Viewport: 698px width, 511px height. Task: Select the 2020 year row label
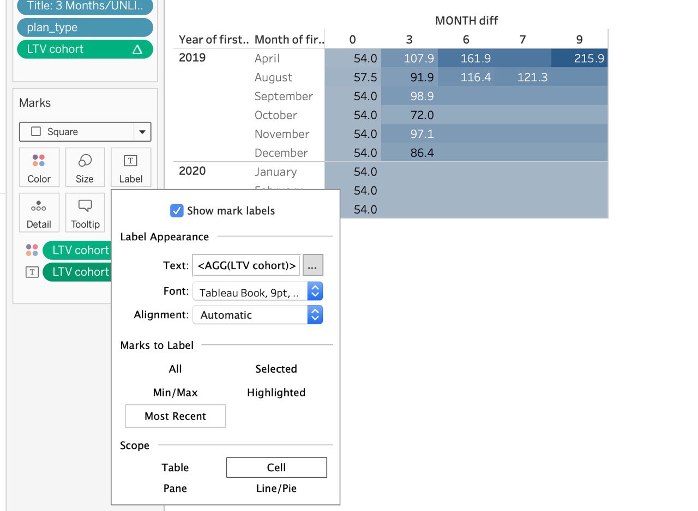[x=192, y=171]
